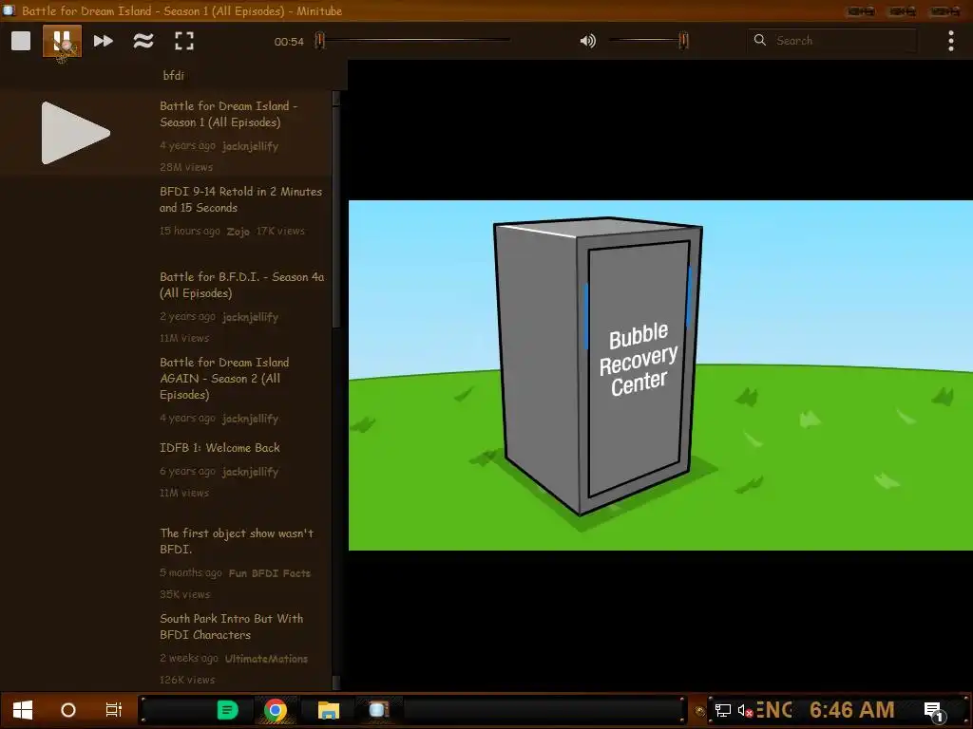973x729 pixels.
Task: Click 28M views under Season 1 video
Action: [x=186, y=167]
